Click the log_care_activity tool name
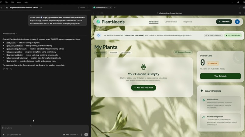Image resolution: width=245 pixels, height=137 pixels. (x=15, y=55)
